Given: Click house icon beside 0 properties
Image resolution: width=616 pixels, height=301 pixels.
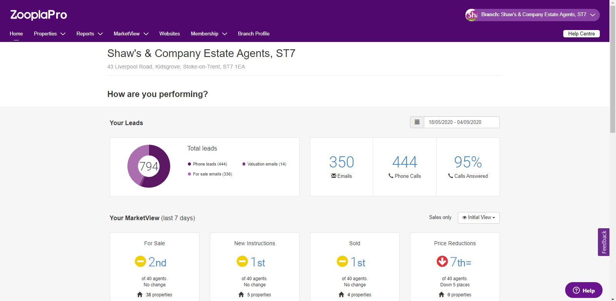Looking at the screenshot, I should click(x=441, y=294).
